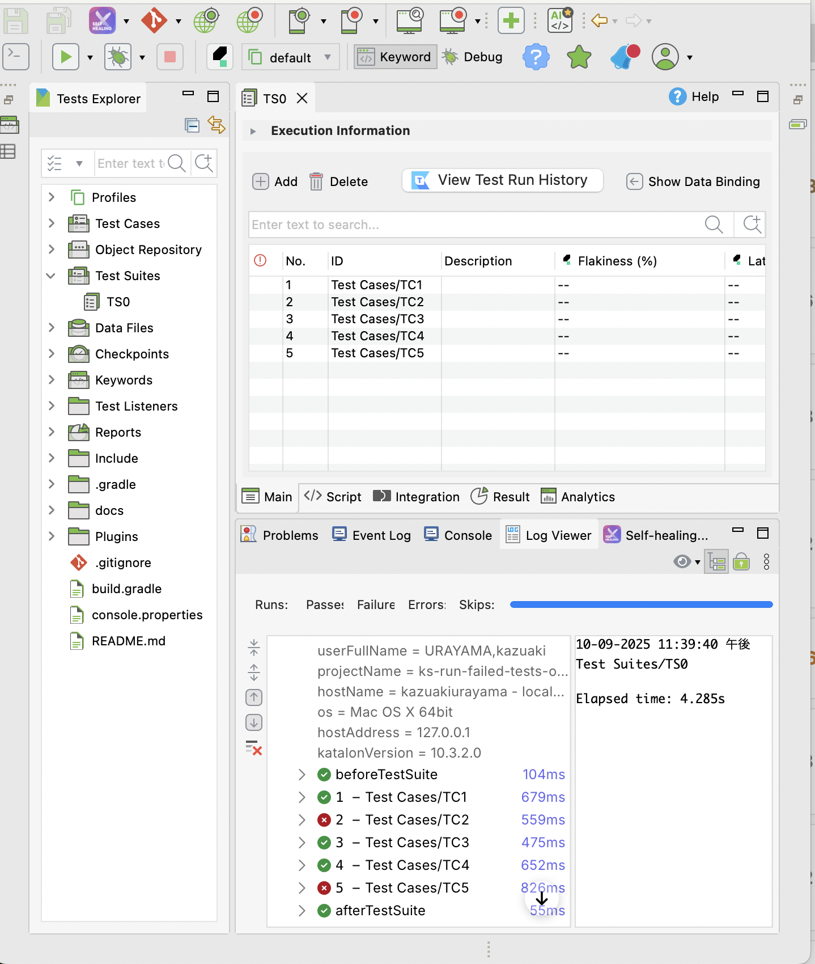Click View Test Run History button
815x964 pixels.
tap(502, 180)
